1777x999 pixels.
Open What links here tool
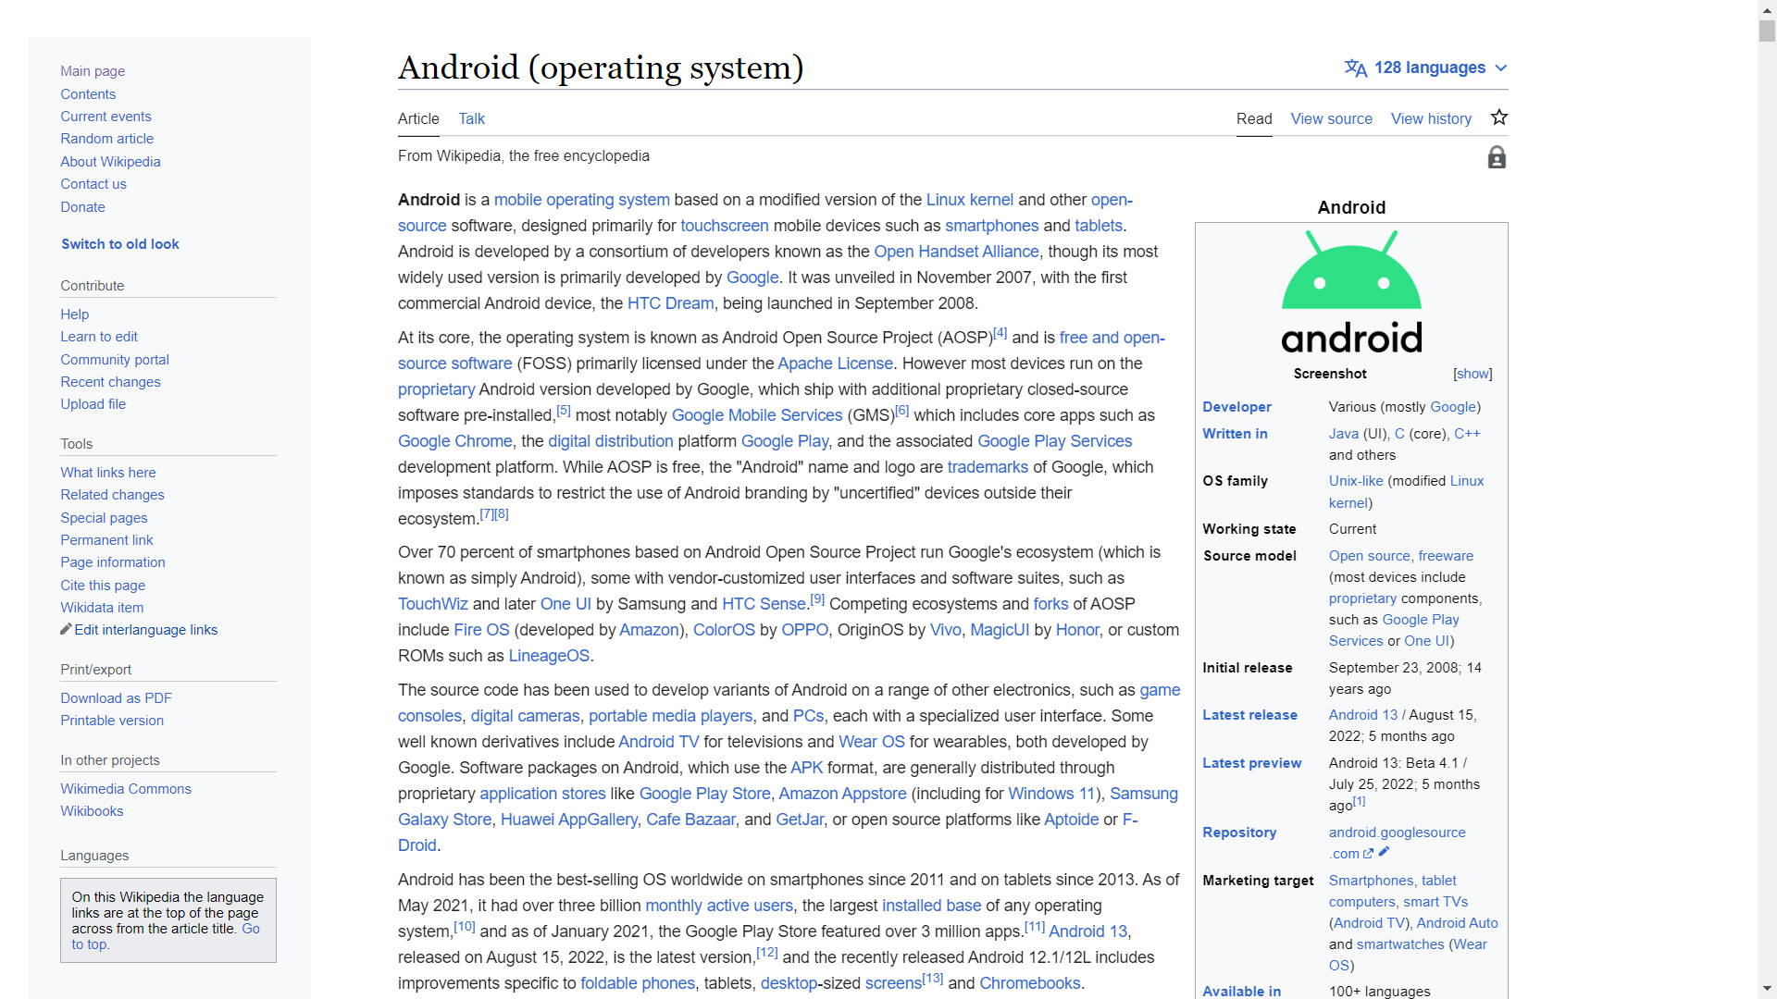107,473
